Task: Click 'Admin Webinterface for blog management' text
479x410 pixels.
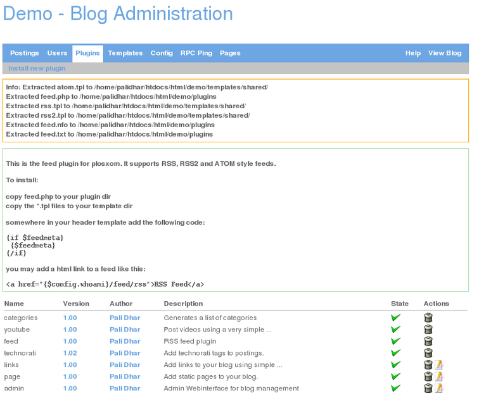Action: coord(231,388)
